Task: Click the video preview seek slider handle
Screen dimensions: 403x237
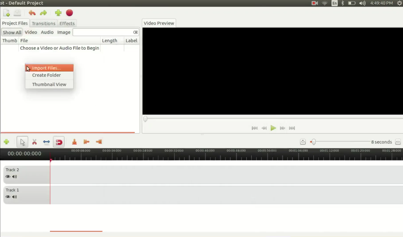Action: tap(146, 119)
